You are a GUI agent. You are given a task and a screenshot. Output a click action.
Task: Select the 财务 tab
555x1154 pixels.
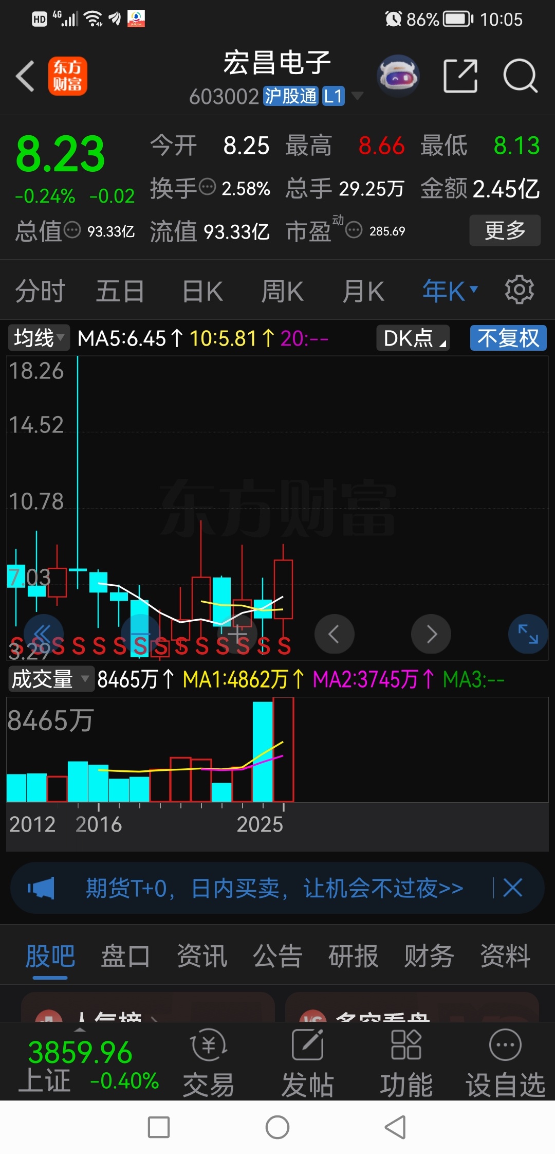tap(429, 957)
